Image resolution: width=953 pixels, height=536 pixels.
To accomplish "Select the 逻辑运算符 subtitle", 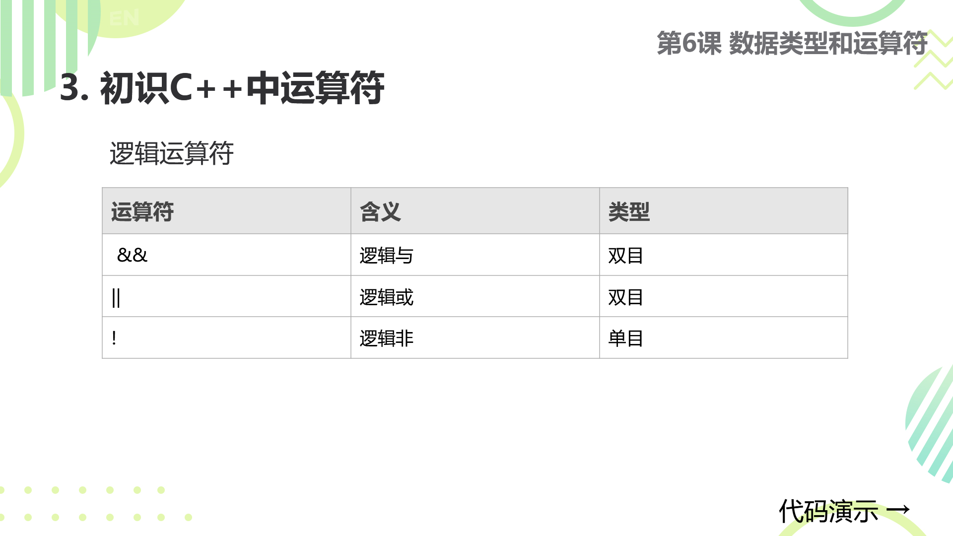I will [171, 153].
